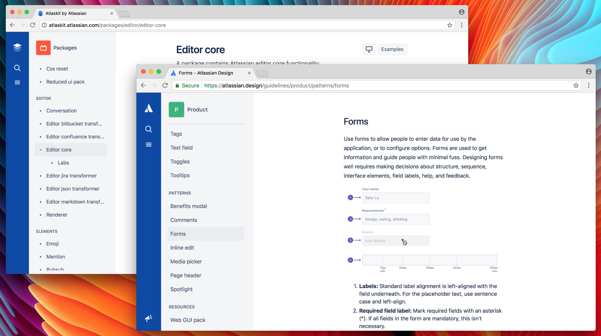Viewport: 601px width, 336px height.
Task: Open the Chrome menu in the Atlaskit window
Action: pyautogui.click(x=462, y=25)
